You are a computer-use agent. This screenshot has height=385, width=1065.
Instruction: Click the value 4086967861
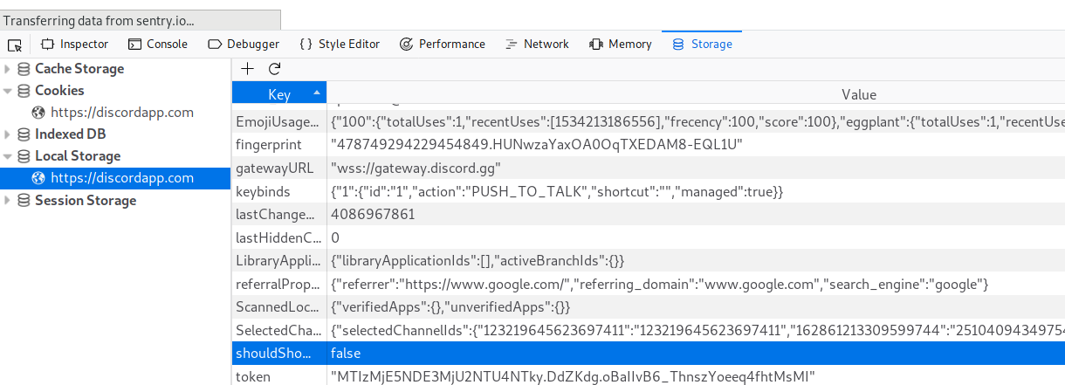373,214
